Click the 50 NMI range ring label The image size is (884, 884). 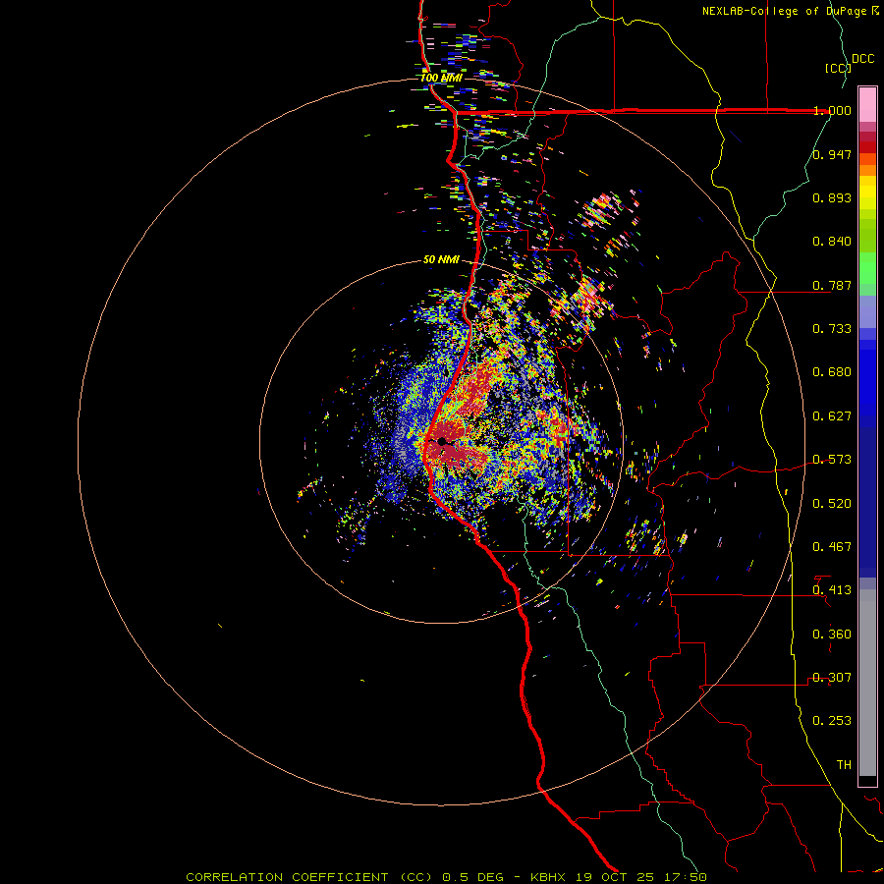pyautogui.click(x=441, y=260)
